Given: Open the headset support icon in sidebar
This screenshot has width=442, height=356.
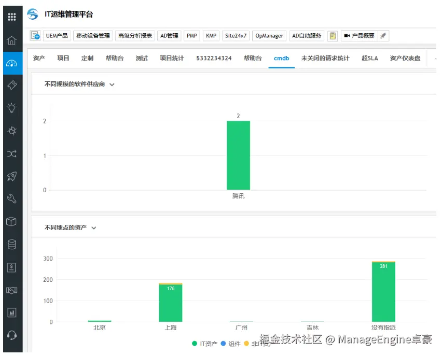Looking at the screenshot, I should pos(11,335).
